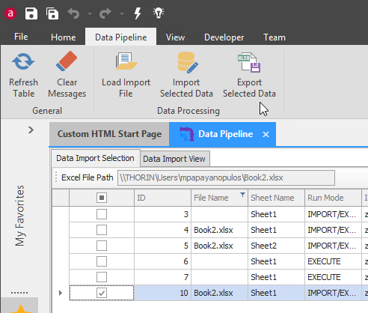Viewport: 368px width, 313px height.
Task: Switch to the Home ribbon tab
Action: 64,37
